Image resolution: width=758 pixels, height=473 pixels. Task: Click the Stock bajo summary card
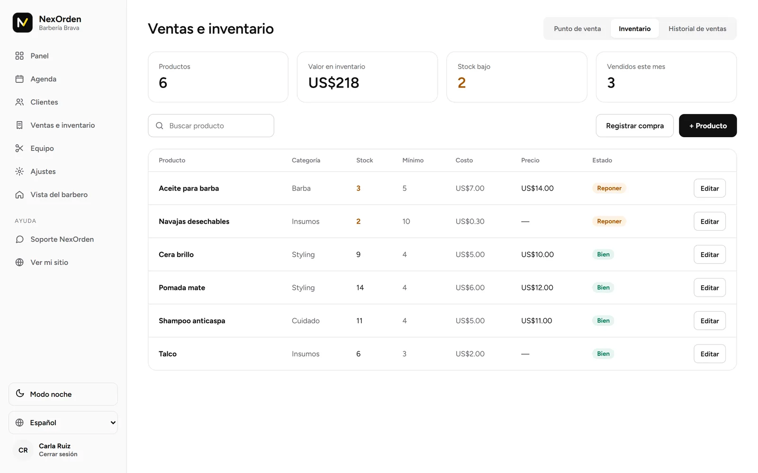click(x=516, y=77)
